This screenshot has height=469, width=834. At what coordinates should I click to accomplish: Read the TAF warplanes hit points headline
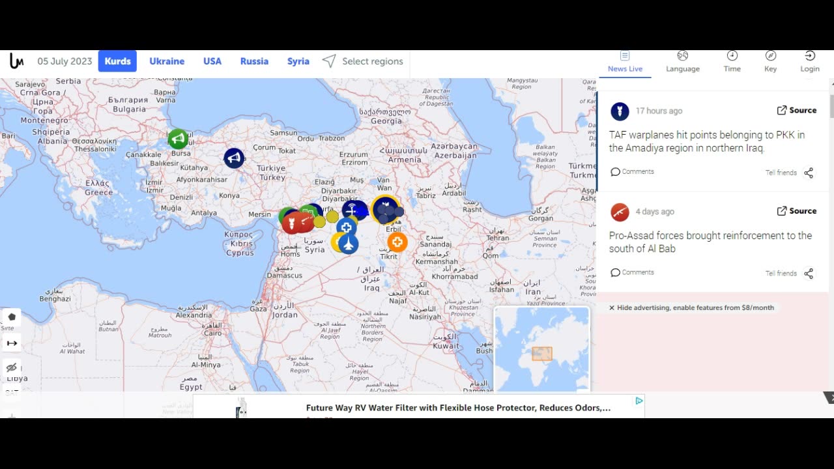(x=707, y=141)
